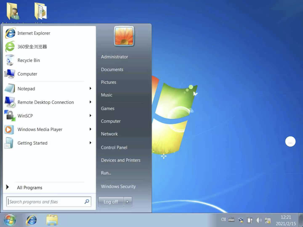Open Games from the Start menu
303x227 pixels.
tap(108, 108)
